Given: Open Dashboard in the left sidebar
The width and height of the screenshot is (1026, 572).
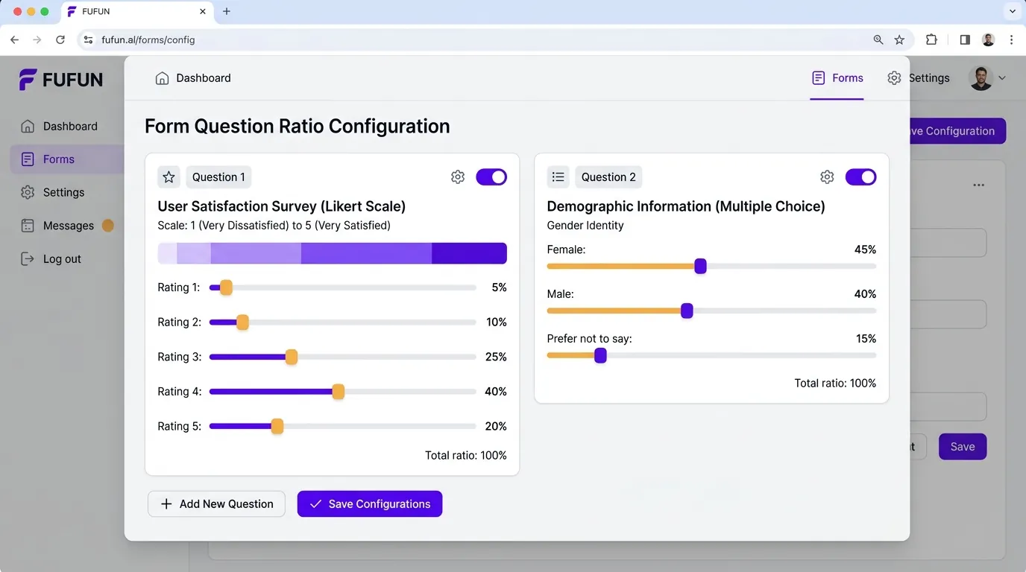Looking at the screenshot, I should pyautogui.click(x=60, y=127).
